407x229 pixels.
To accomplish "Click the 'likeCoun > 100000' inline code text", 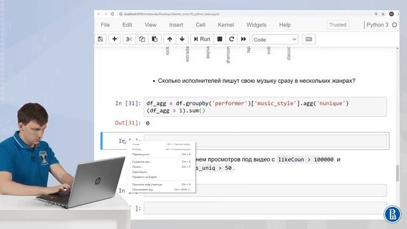I will (306, 160).
